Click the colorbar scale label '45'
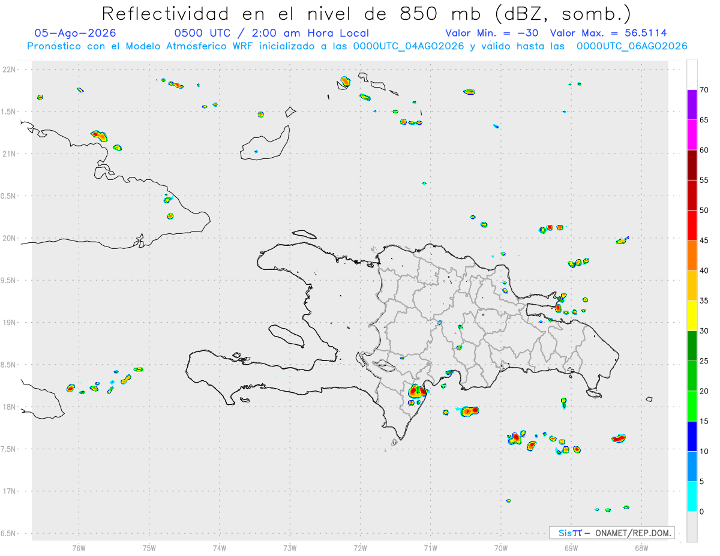720x556 pixels. tap(704, 241)
